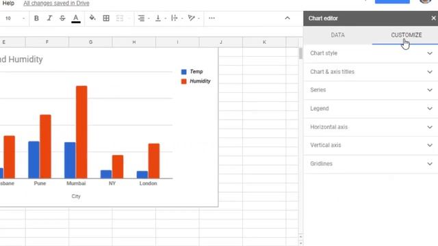Expand the Chart & axis titles section
438x246 pixels.
371,72
